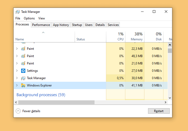Click the Paint icon in the 22,3 MB row

23,49
